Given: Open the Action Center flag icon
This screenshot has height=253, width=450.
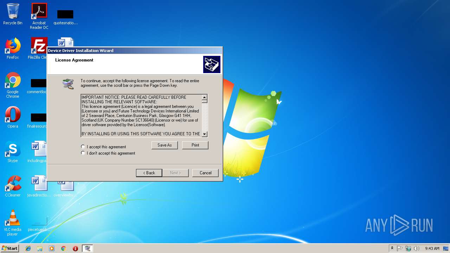Looking at the screenshot, I should point(400,248).
